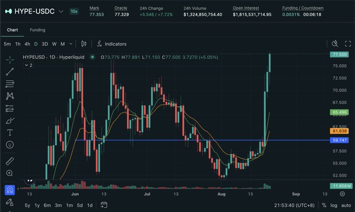Image resolution: width=355 pixels, height=212 pixels.
Task: Set chart range to 1d
Action: point(90,205)
